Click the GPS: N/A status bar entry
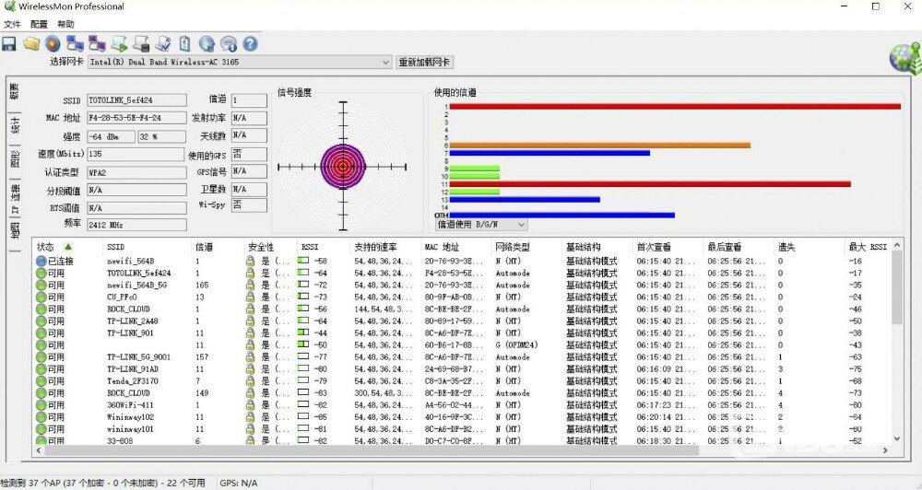 tap(239, 483)
